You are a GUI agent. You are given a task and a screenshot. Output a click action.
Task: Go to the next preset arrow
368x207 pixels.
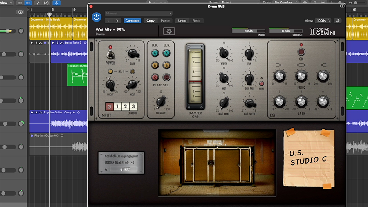click(x=117, y=21)
